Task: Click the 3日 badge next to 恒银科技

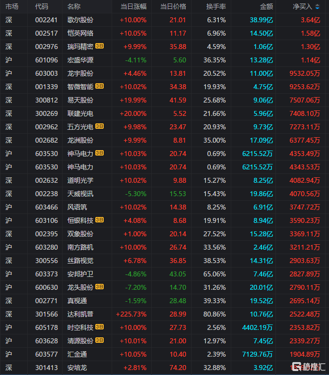Action: [99, 220]
